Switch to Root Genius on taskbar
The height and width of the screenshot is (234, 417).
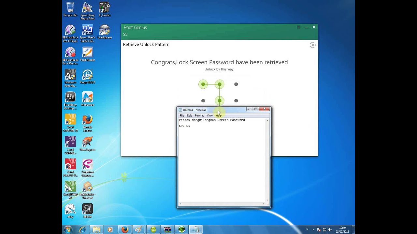click(182, 229)
